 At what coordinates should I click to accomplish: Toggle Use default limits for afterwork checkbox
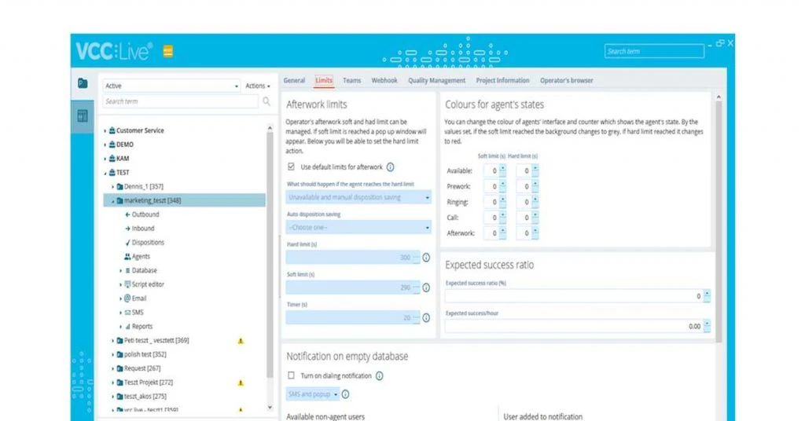pyautogui.click(x=291, y=167)
